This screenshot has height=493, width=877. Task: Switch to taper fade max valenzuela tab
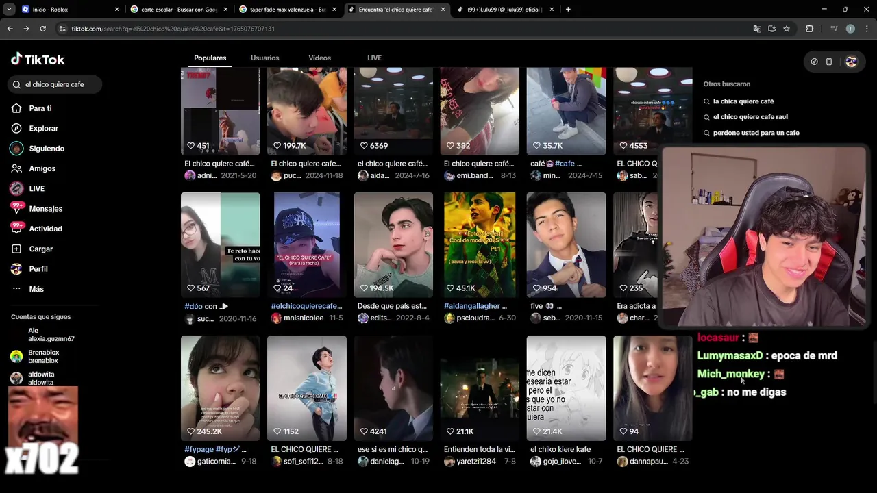point(286,10)
